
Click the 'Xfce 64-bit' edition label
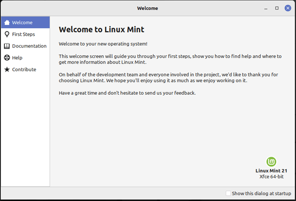click(x=272, y=177)
